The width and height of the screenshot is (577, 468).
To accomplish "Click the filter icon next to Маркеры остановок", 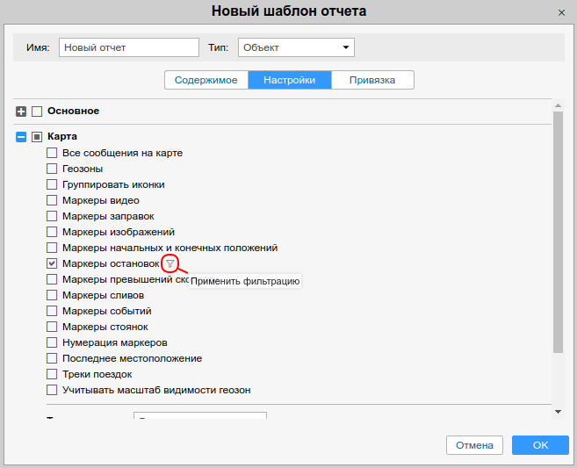I will click(170, 263).
